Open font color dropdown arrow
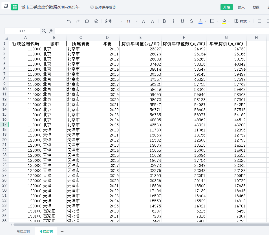Image resolution: width=269 pixels, height=235 pixels. (x=205, y=21)
